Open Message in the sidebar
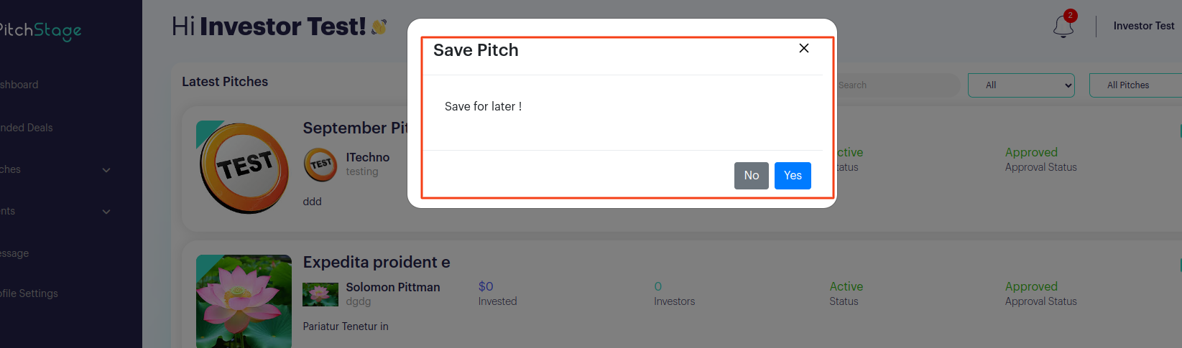 [x=14, y=253]
